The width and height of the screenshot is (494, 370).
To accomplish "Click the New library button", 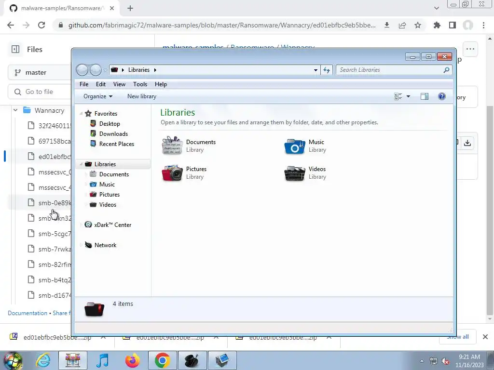I will click(x=142, y=96).
